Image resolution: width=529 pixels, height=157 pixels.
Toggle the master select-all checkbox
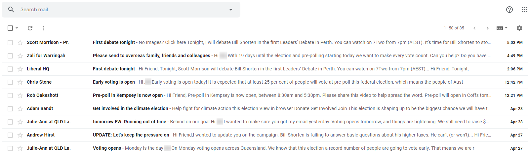pyautogui.click(x=10, y=28)
